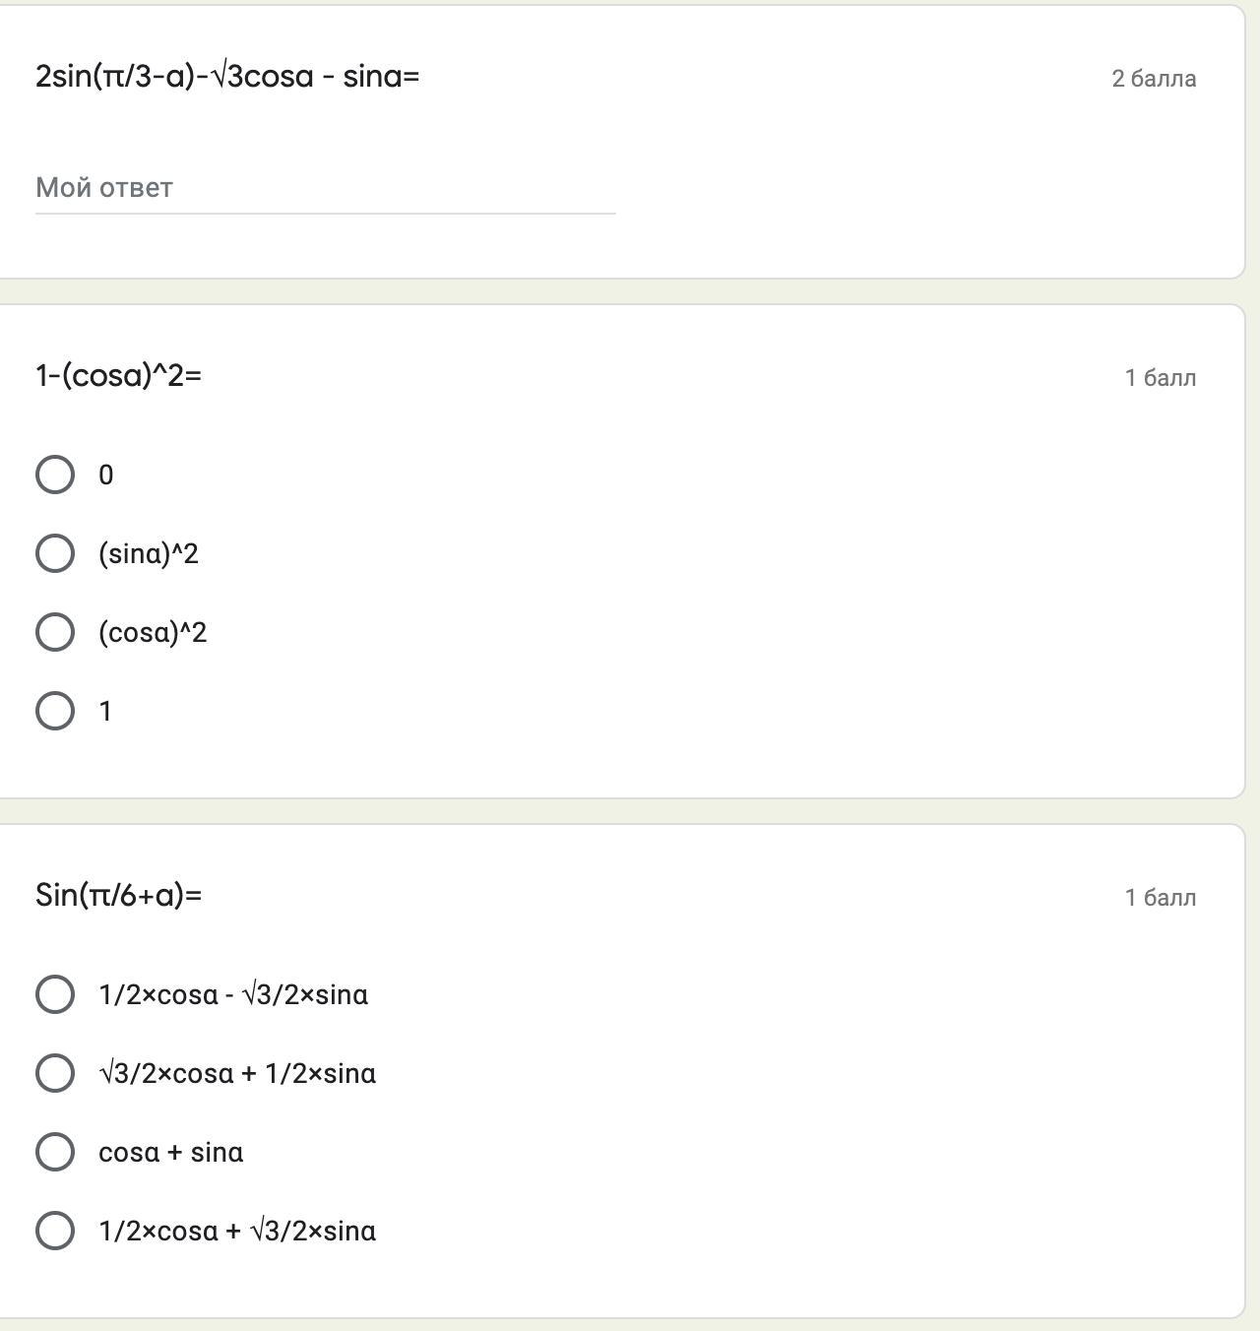Click the 'Мой ответ' answer text field
This screenshot has width=1260, height=1331.
click(325, 188)
